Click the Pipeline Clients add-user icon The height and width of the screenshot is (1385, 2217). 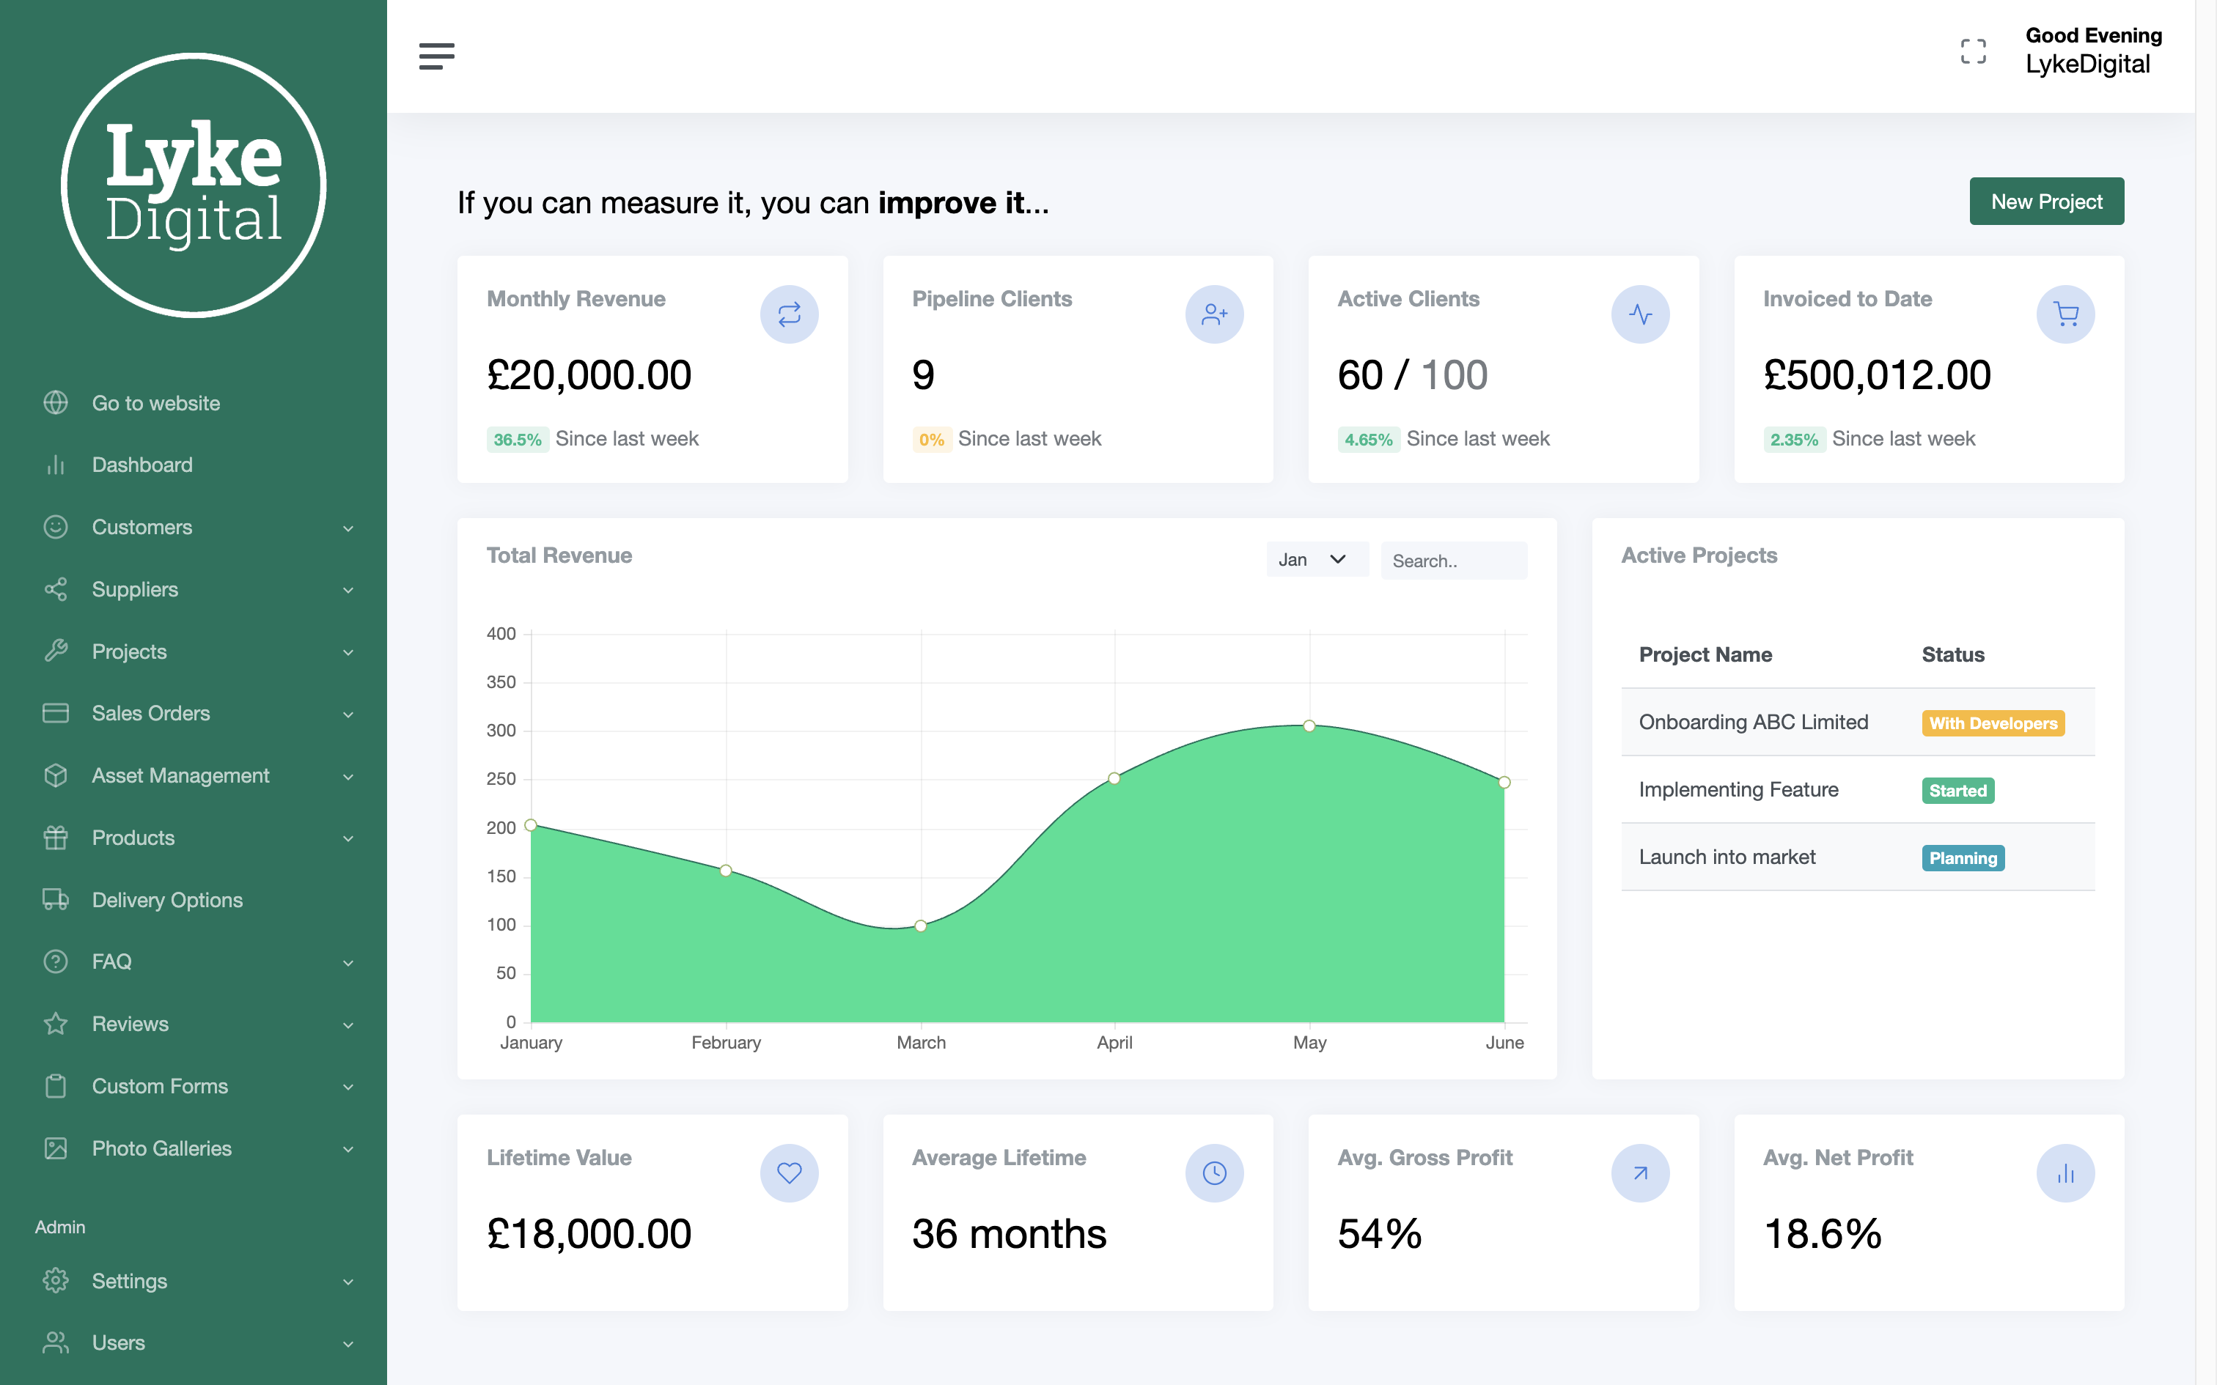pyautogui.click(x=1214, y=314)
